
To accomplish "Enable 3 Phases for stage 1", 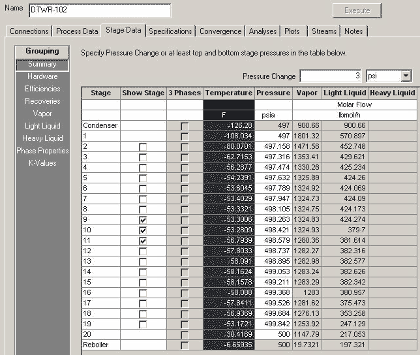I will pos(185,136).
